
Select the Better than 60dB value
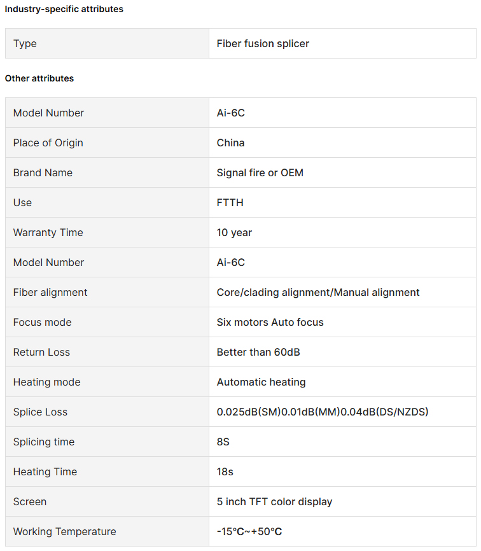tap(258, 352)
